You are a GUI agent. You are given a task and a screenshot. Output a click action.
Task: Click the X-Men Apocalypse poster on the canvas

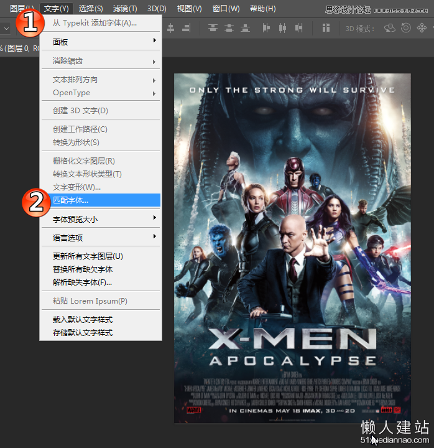(x=292, y=248)
